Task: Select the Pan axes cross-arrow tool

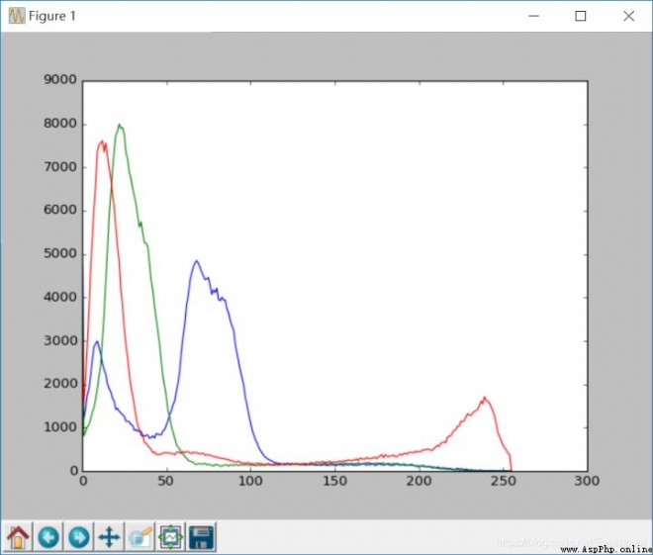Action: coord(109,537)
